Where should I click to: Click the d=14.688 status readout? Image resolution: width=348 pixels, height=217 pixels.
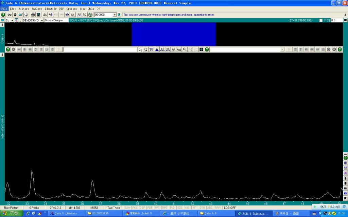pos(74,208)
